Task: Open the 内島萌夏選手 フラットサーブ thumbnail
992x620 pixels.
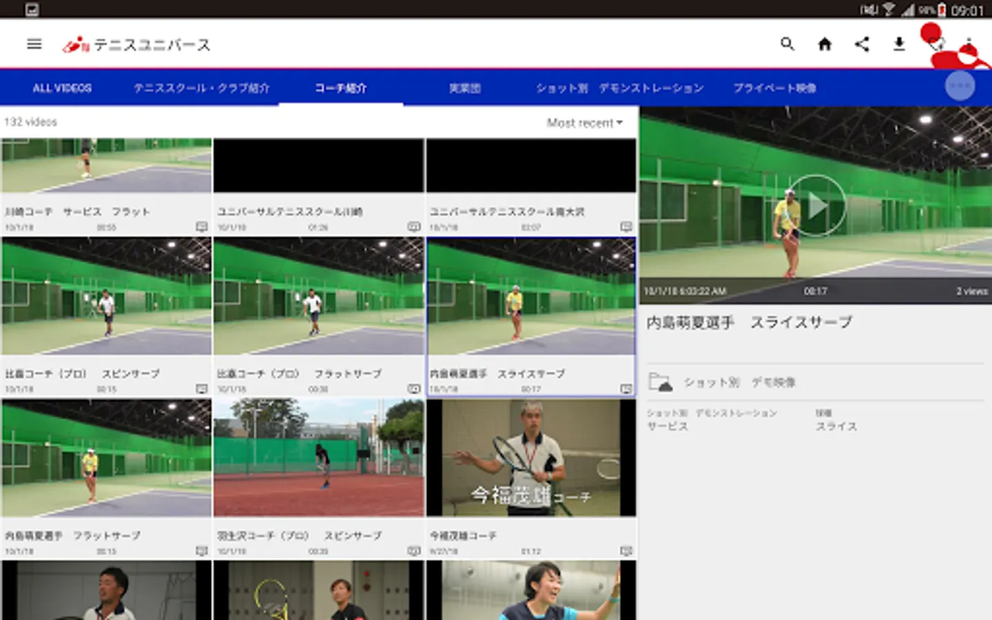Action: click(x=107, y=458)
